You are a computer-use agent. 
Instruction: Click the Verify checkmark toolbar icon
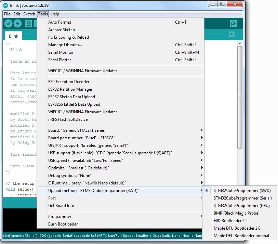click(x=8, y=23)
